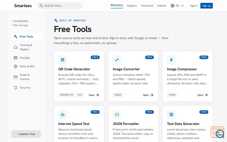Click the Image Converter swap-arrows icon
This screenshot has width=227, height=142.
pos(117,60)
